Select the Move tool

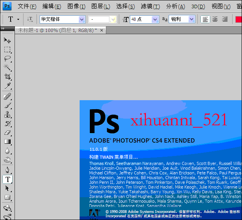click(x=7, y=40)
